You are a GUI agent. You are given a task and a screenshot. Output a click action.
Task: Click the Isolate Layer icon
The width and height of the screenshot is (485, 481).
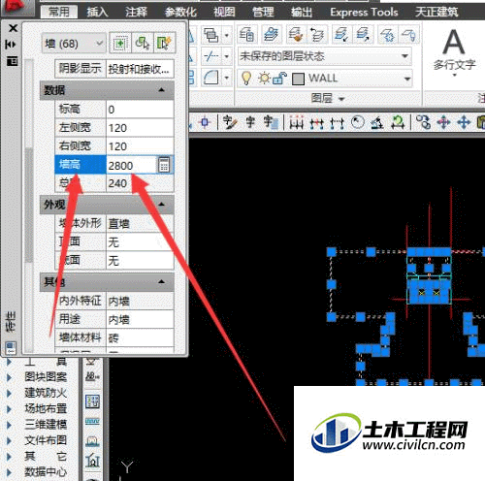pyautogui.click(x=341, y=34)
